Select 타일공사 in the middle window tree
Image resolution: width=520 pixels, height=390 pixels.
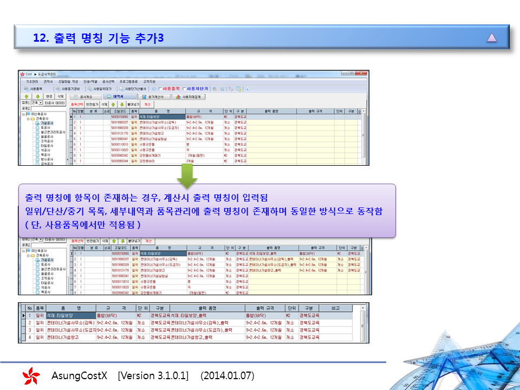coord(47,283)
